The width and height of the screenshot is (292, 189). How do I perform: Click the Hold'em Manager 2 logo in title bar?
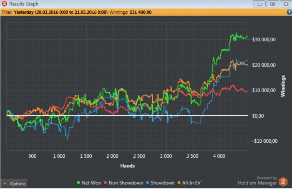pyautogui.click(x=4, y=4)
